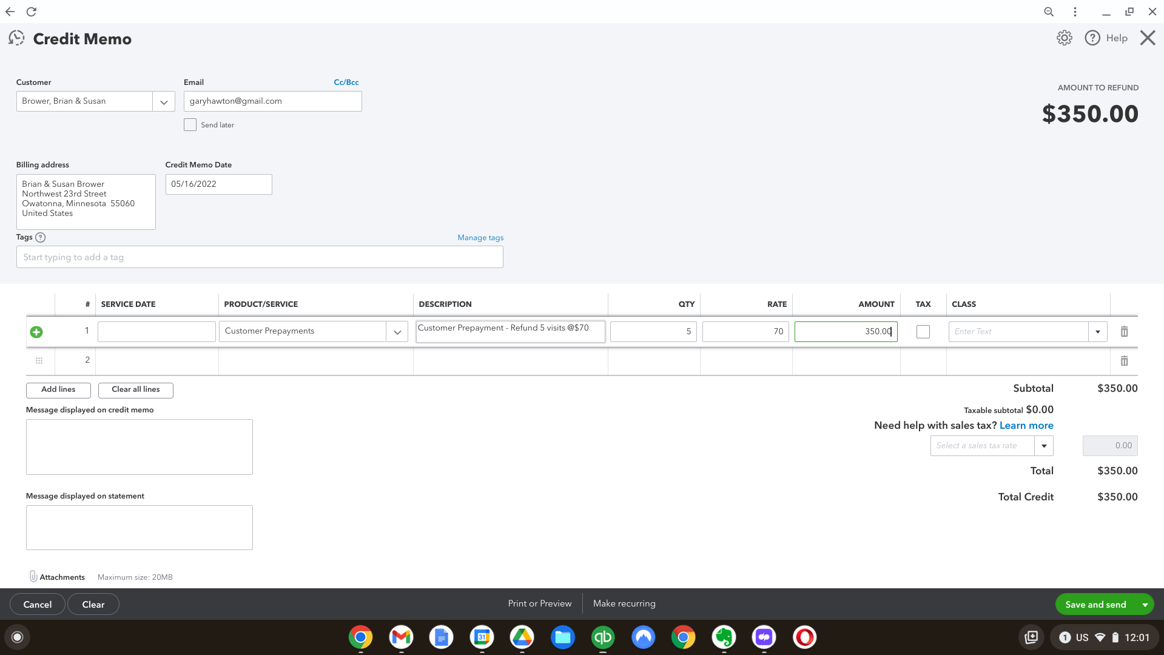
Task: Click the Credit Memo Date field
Action: point(219,184)
